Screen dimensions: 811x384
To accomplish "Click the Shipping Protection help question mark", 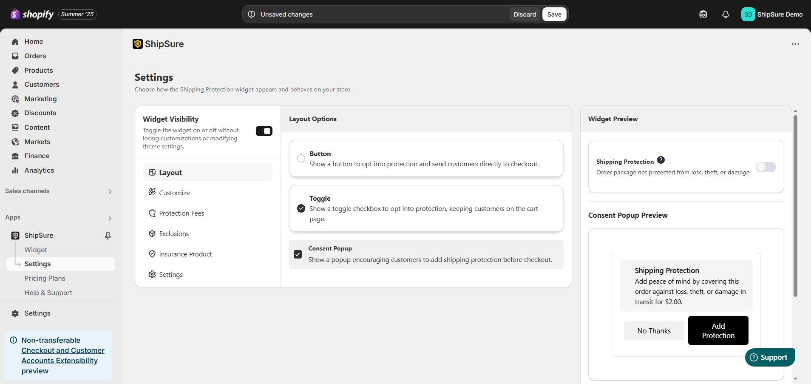I will point(661,160).
